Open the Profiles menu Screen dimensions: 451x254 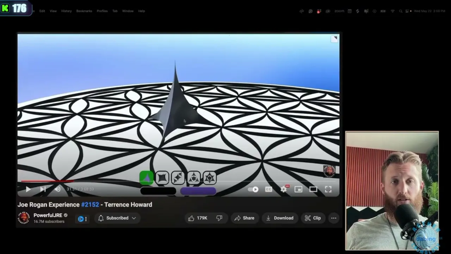pos(102,11)
